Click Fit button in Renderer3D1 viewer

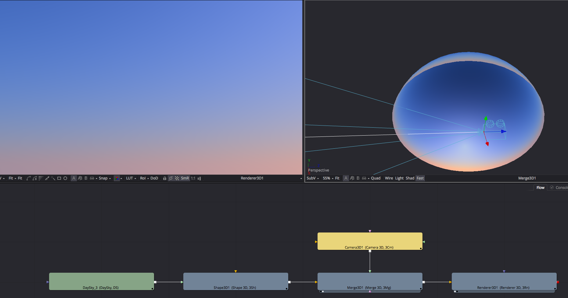[x=20, y=178]
